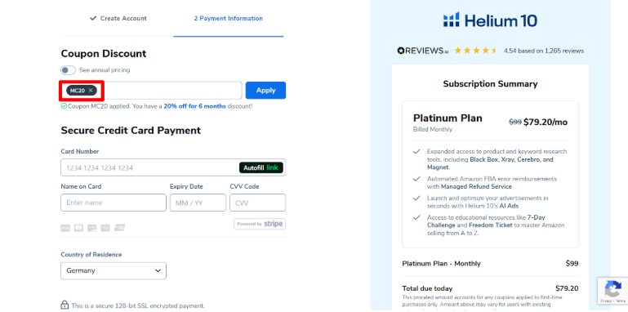Click the Helium 10 logo
This screenshot has height=312, width=628.
pos(490,20)
